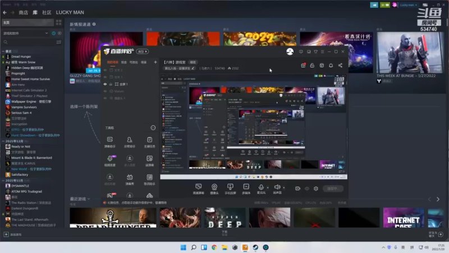Screen dimensions: 449x253
Task: Share the live room via share icon
Action: pyautogui.click(x=340, y=65)
